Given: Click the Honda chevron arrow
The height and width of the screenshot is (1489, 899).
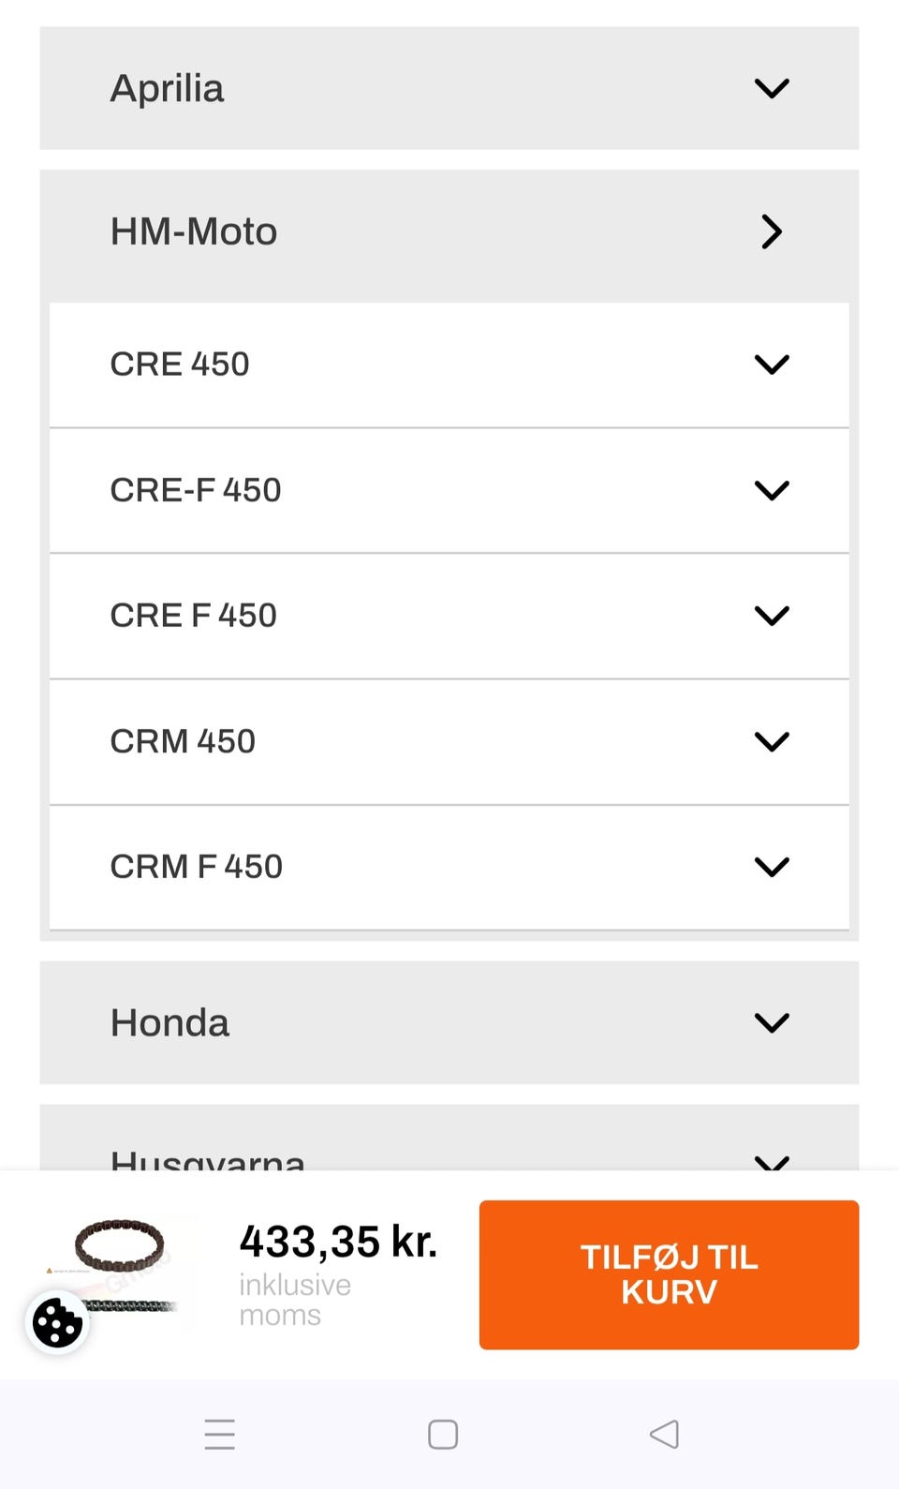Looking at the screenshot, I should coord(772,1022).
